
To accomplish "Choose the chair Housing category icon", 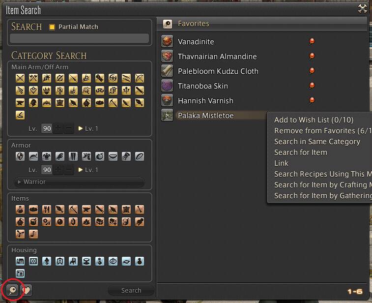I will tap(73, 261).
